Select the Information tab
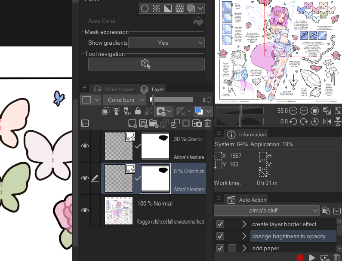The height and width of the screenshot is (261, 342). (x=246, y=134)
